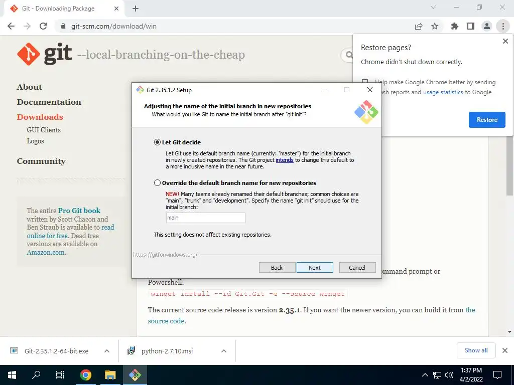Image resolution: width=514 pixels, height=385 pixels.
Task: Open Task View on the taskbar
Action: tap(60, 375)
